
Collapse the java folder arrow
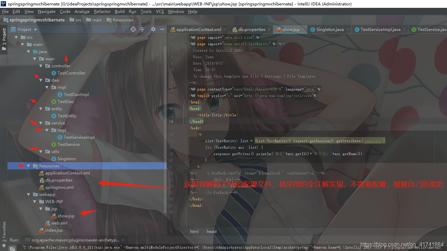[29, 52]
